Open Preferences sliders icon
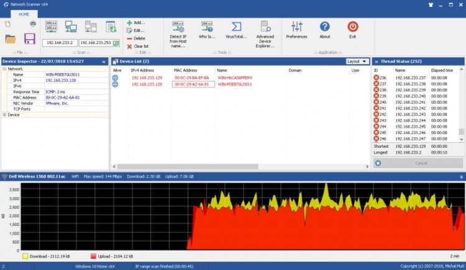Viewport: 466px width, 270px height. tap(296, 30)
